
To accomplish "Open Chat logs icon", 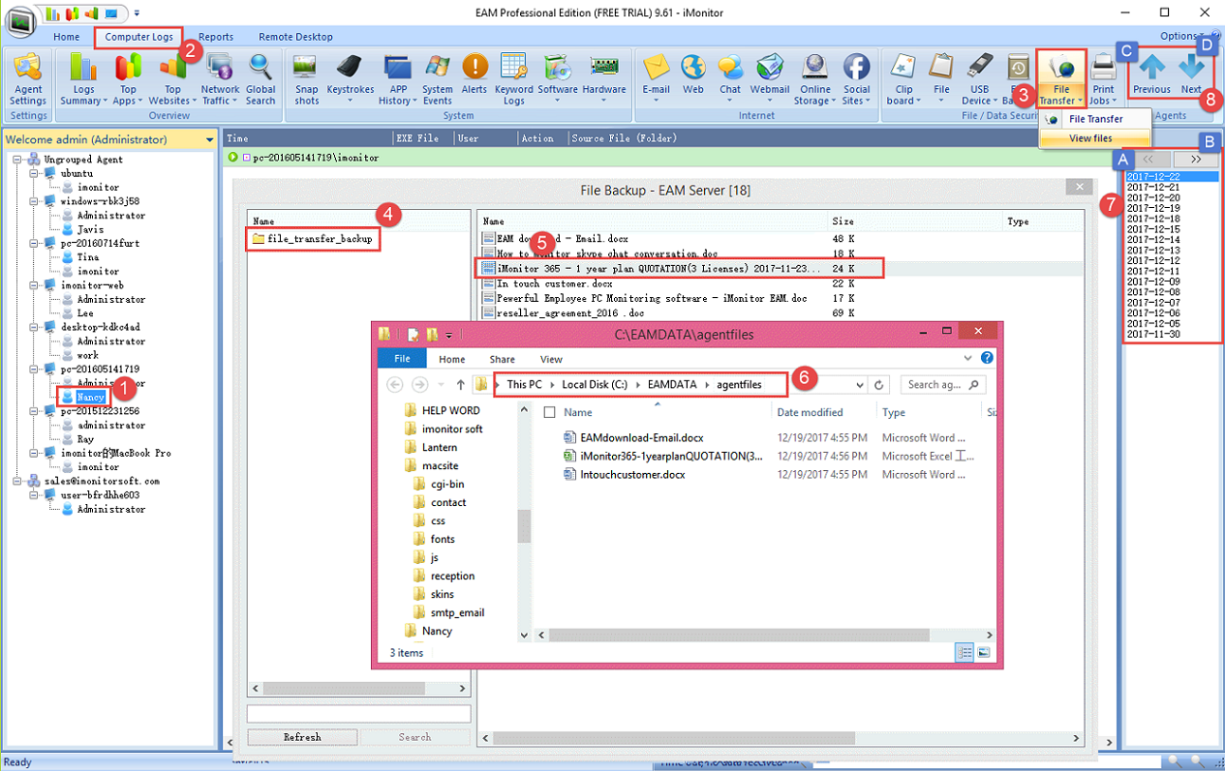I will (x=730, y=79).
